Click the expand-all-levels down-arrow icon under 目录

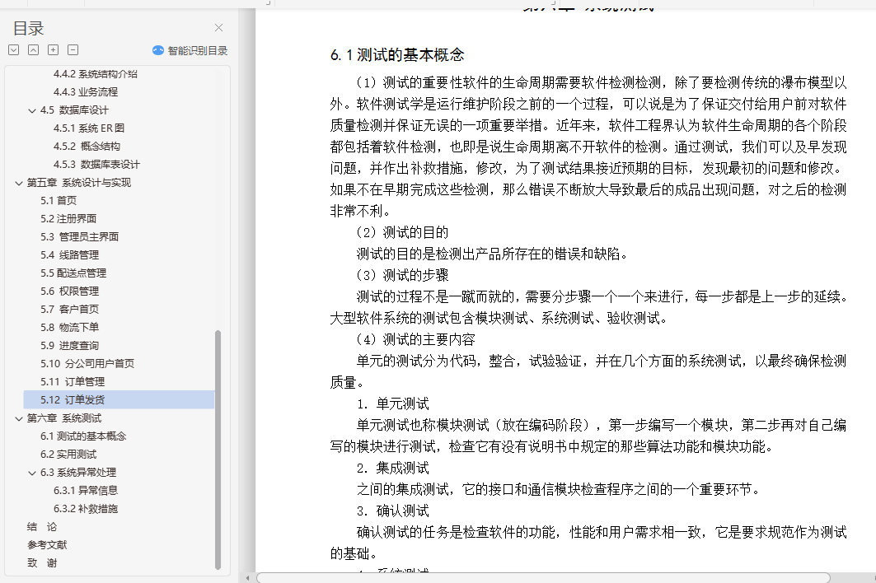[x=14, y=49]
